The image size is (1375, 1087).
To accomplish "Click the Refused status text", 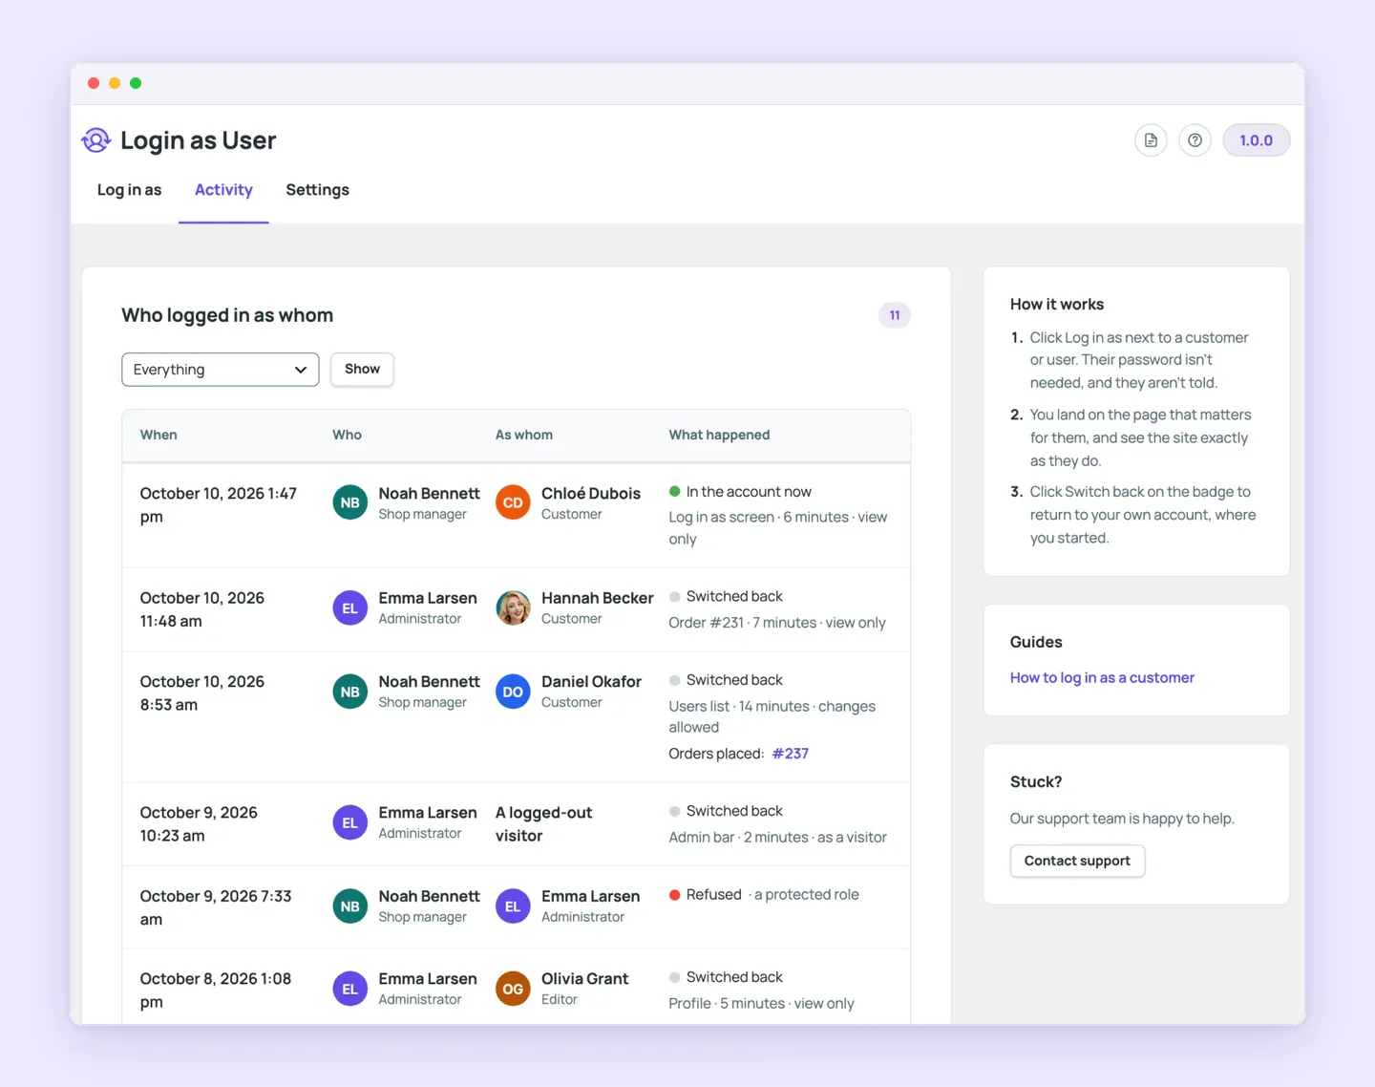I will pos(713,895).
